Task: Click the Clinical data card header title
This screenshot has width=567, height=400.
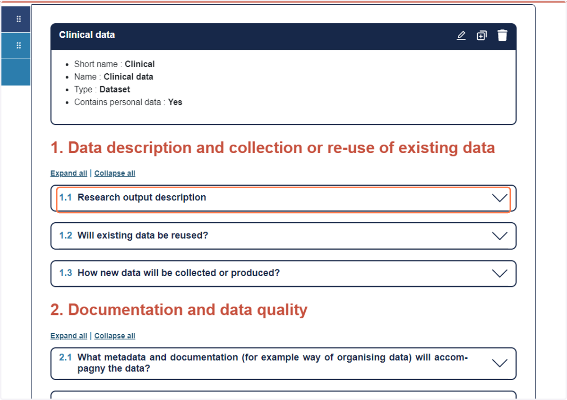Action: (x=87, y=35)
